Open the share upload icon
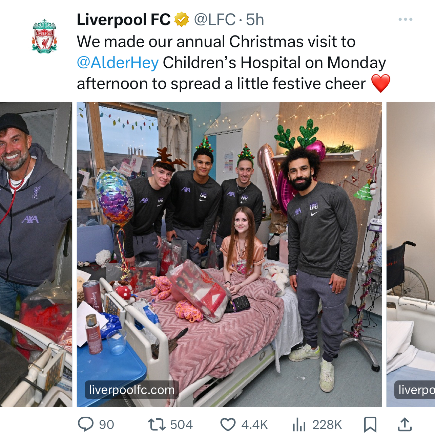Viewport: 435px width, 440px height. (405, 424)
